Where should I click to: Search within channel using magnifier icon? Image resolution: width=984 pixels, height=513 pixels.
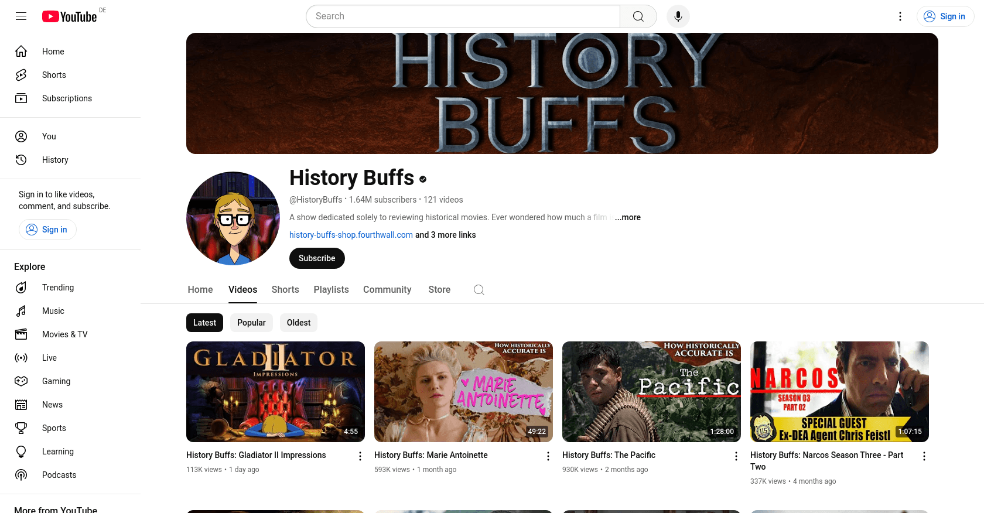pyautogui.click(x=479, y=290)
